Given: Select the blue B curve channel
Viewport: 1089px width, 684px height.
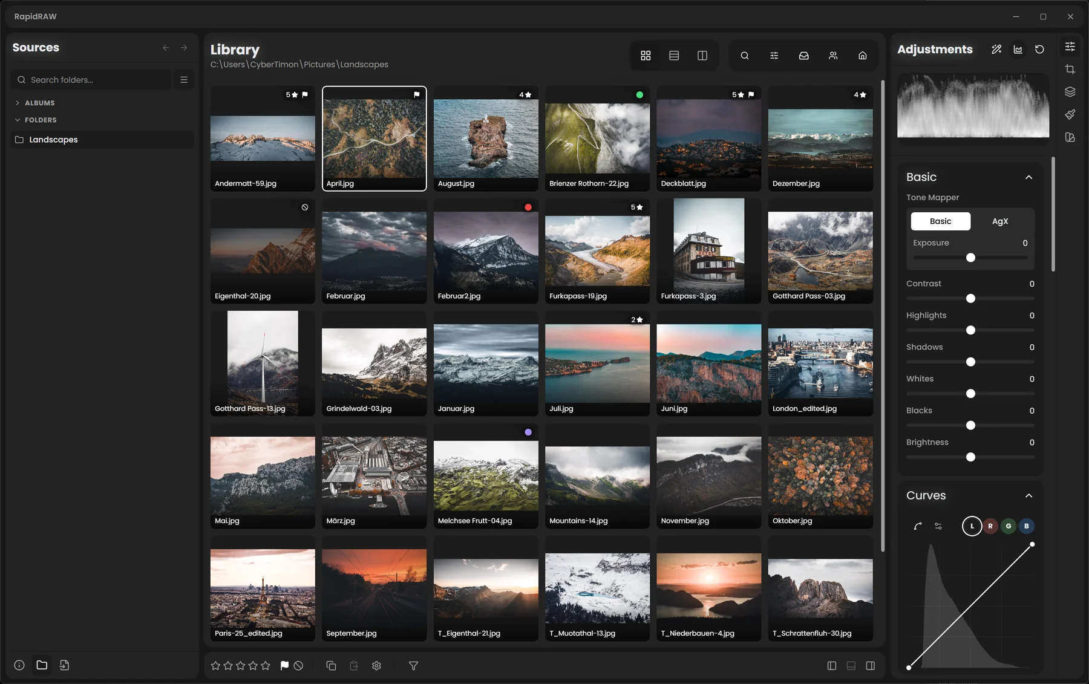Looking at the screenshot, I should coord(1027,526).
